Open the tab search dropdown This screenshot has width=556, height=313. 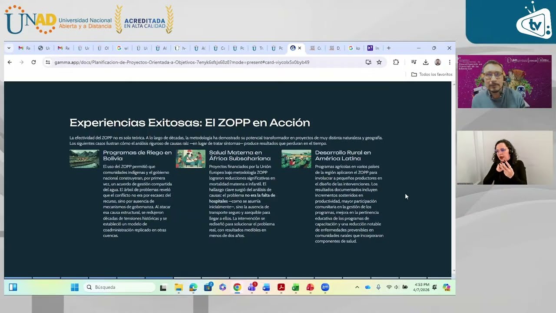(x=9, y=48)
